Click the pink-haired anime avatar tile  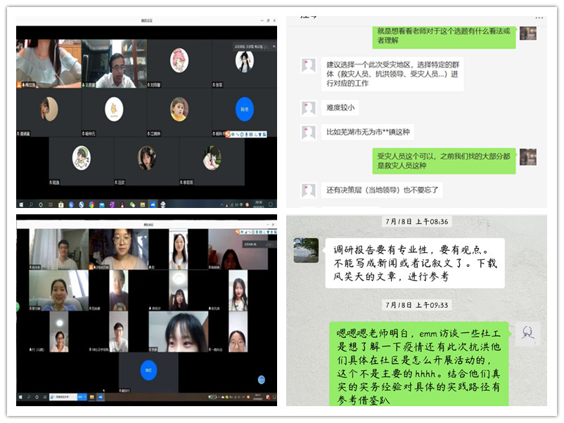[x=179, y=60]
